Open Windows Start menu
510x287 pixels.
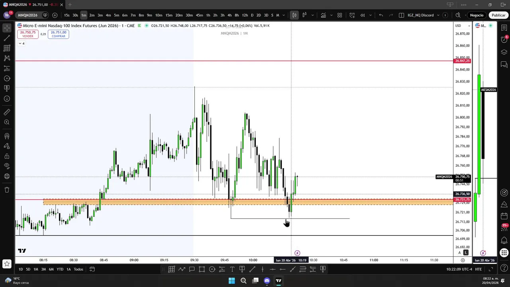click(x=231, y=281)
